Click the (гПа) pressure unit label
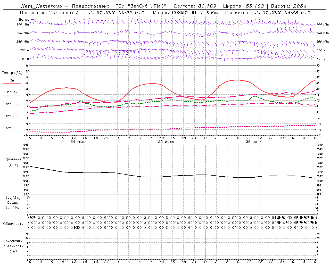The width and height of the screenshot is (330, 264). (x=13, y=165)
